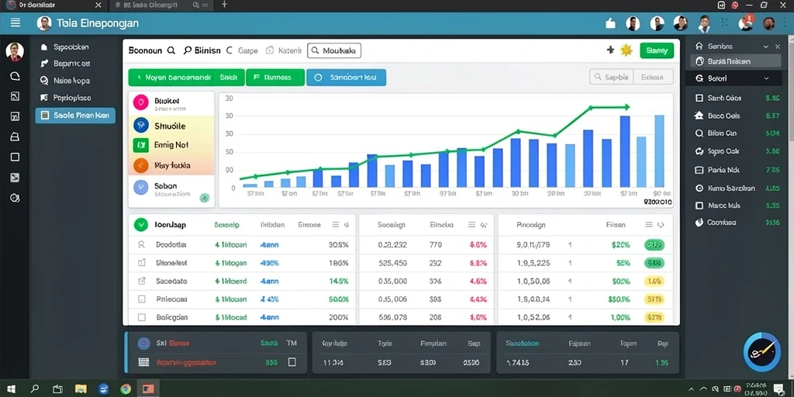
Task: Select the Bsrkà Rnsksn item in right panel
Action: point(736,61)
